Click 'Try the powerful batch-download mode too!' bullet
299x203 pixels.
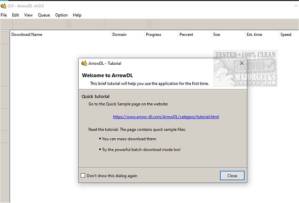pos(140,150)
